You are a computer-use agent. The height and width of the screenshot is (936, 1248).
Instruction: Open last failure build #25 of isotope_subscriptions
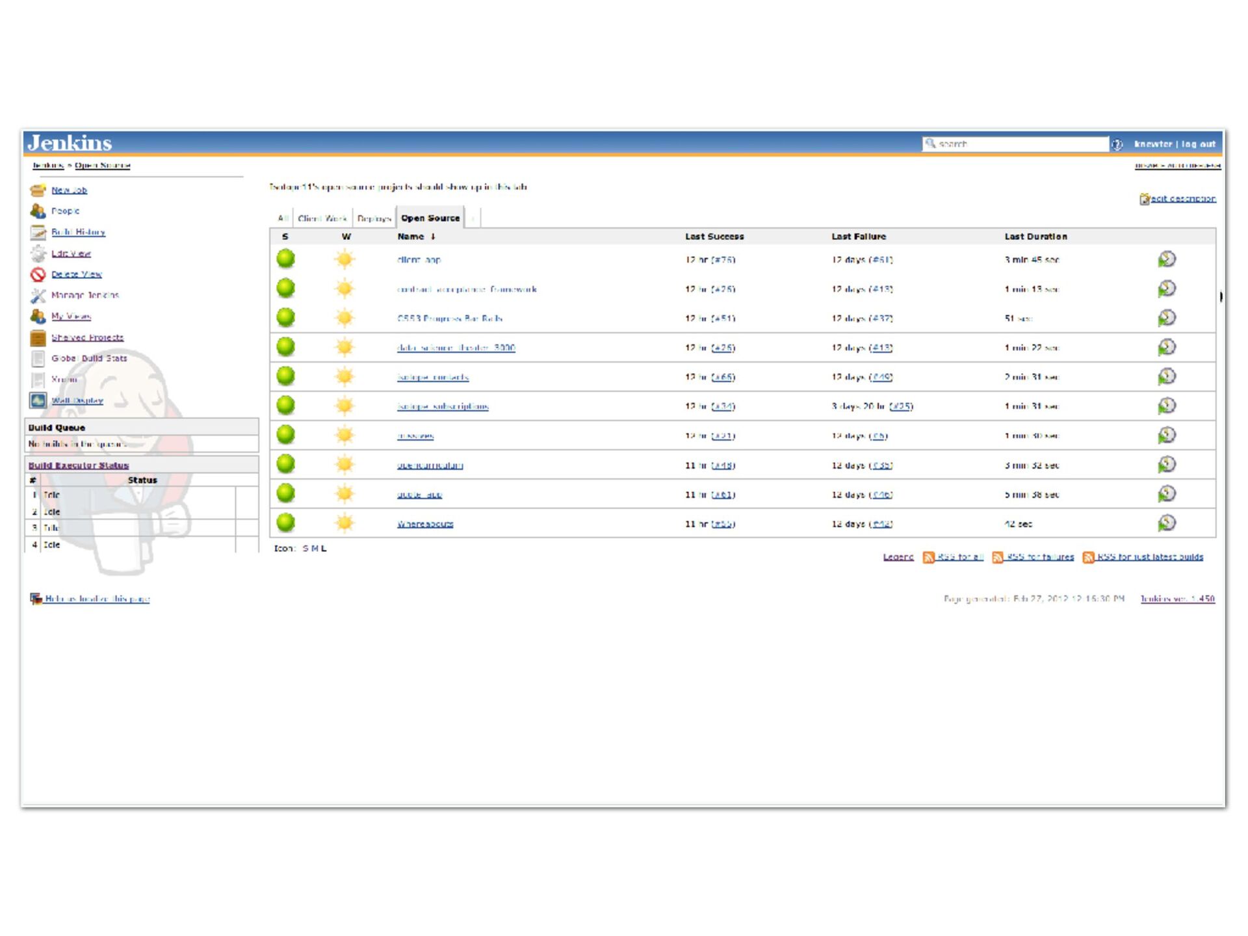pos(901,406)
